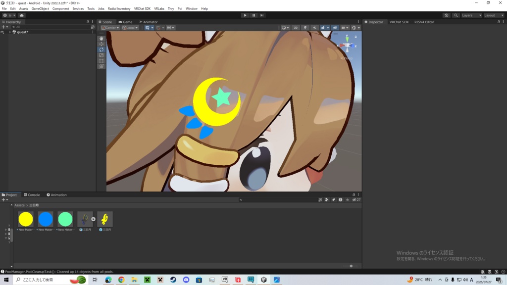Toggle scene lighting bulb button
The image size is (507, 285).
(x=305, y=28)
